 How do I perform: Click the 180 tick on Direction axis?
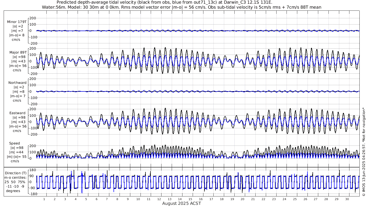coord(32,170)
